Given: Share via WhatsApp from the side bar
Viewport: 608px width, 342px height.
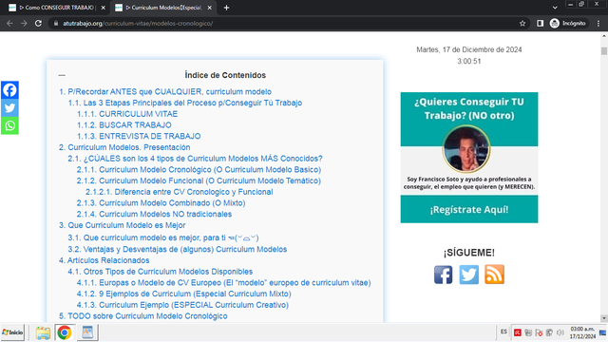Looking at the screenshot, I should tap(9, 125).
